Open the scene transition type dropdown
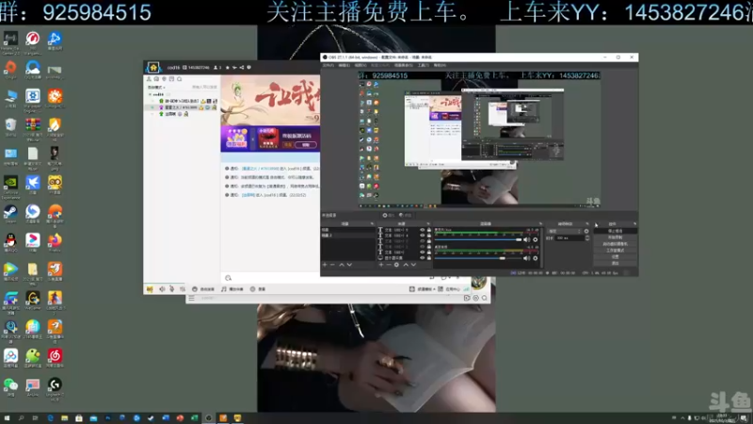The width and height of the screenshot is (753, 424). coord(565,231)
